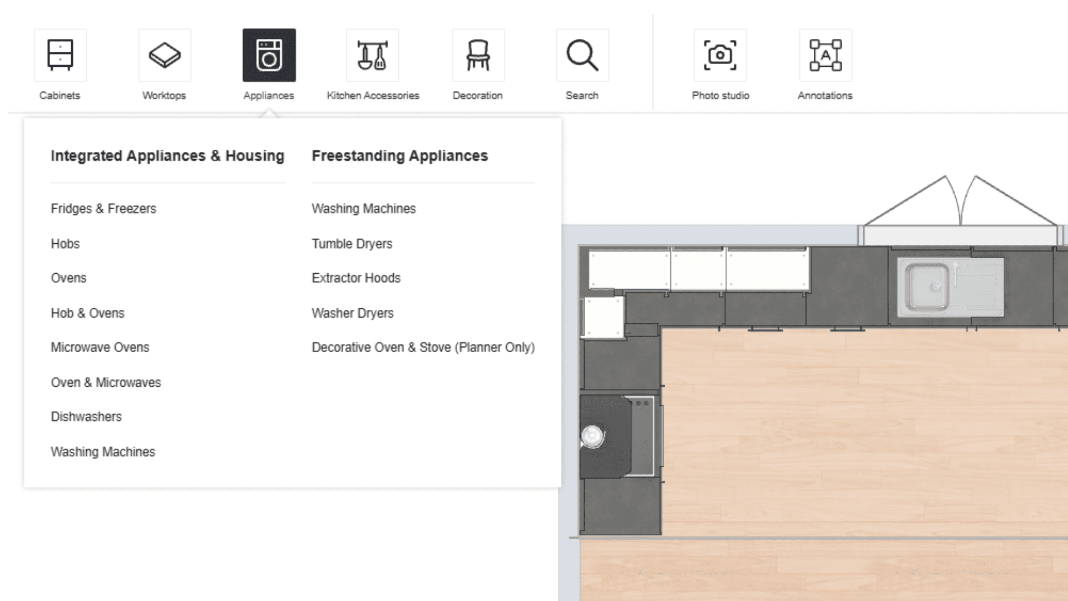1068x601 pixels.
Task: Choose Fridges & Freezers
Action: [103, 209]
